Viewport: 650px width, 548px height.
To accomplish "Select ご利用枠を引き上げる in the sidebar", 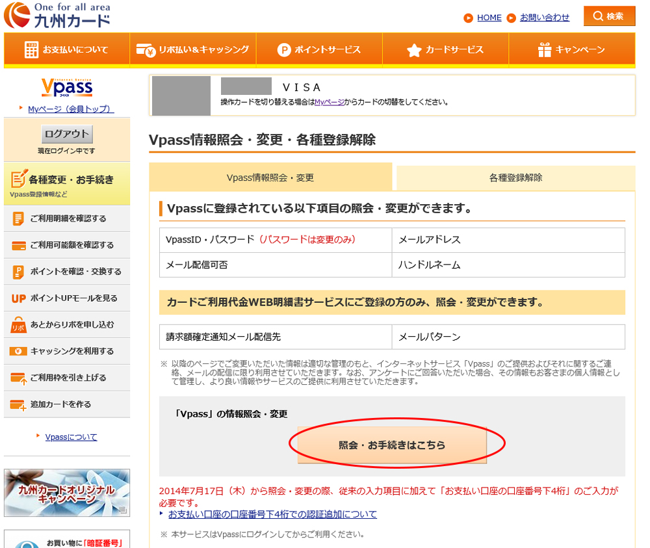I will [x=67, y=378].
